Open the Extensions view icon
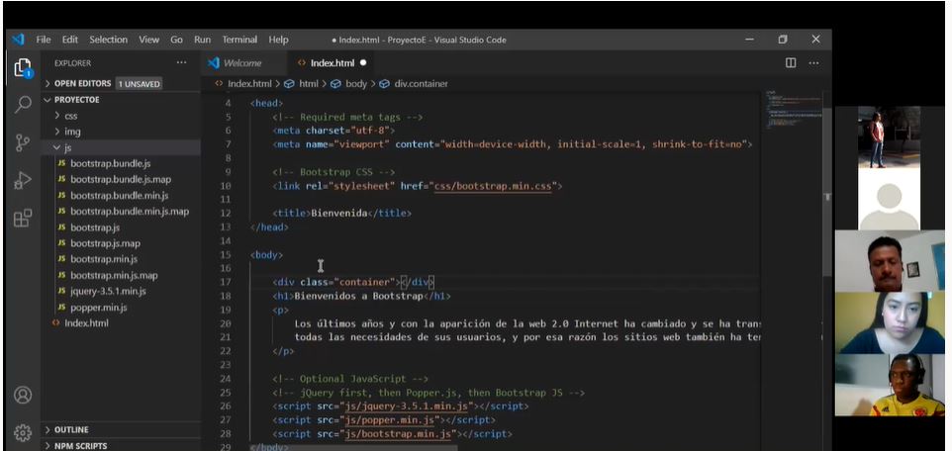The width and height of the screenshot is (952, 451). click(22, 218)
